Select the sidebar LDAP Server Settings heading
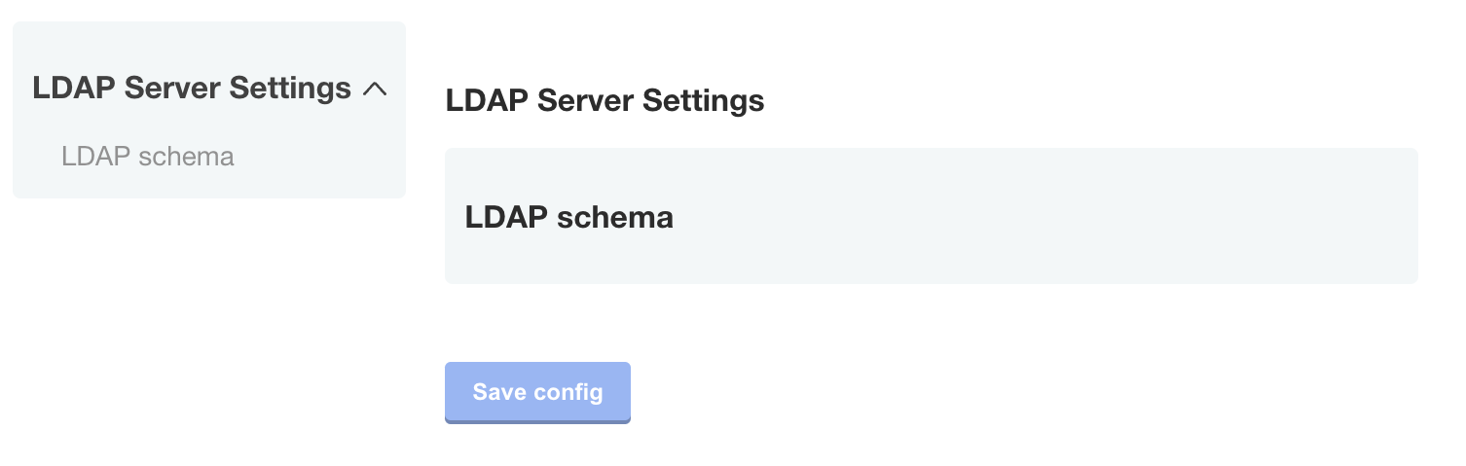The height and width of the screenshot is (466, 1466). point(192,89)
